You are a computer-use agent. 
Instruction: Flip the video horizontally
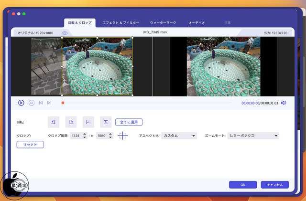click(x=88, y=122)
